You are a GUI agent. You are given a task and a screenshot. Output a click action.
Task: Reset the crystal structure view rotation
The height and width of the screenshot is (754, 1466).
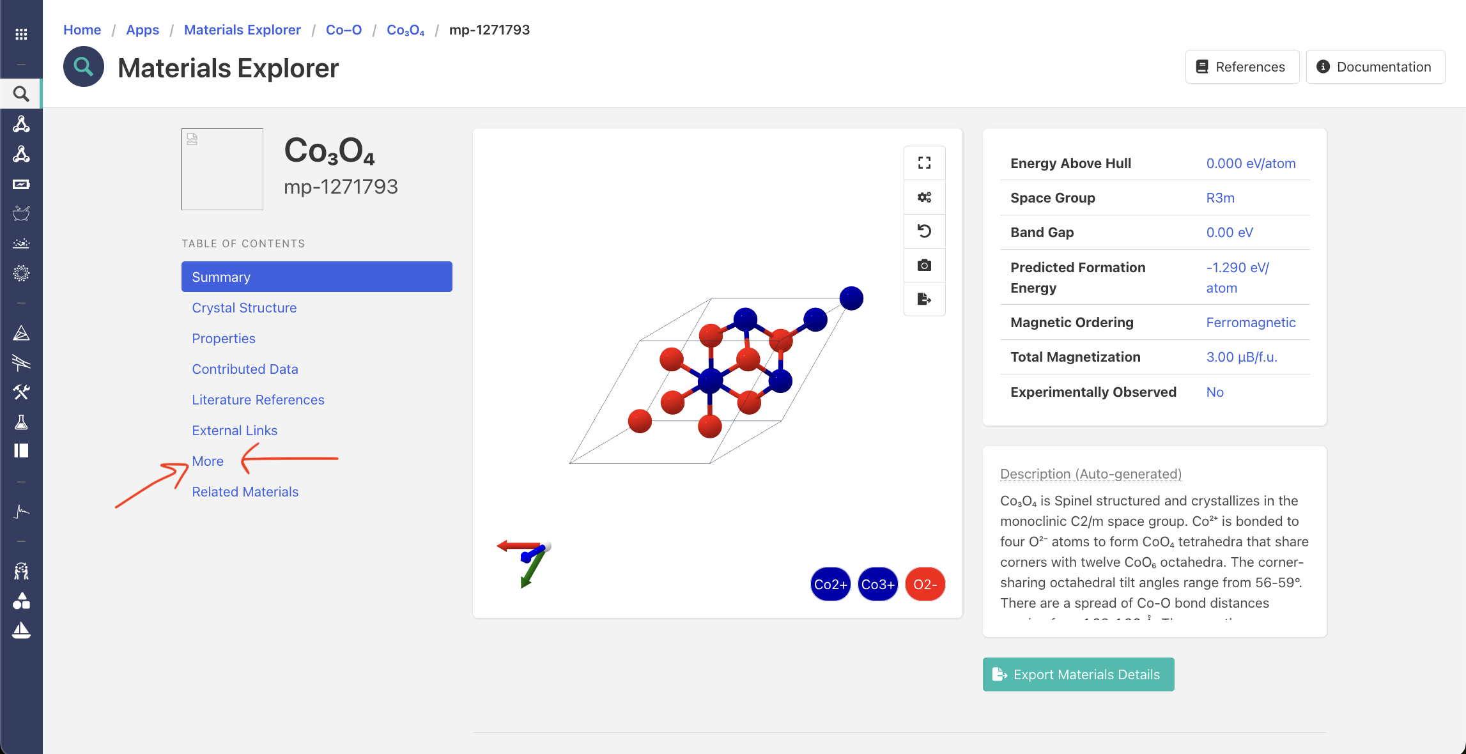(x=924, y=231)
